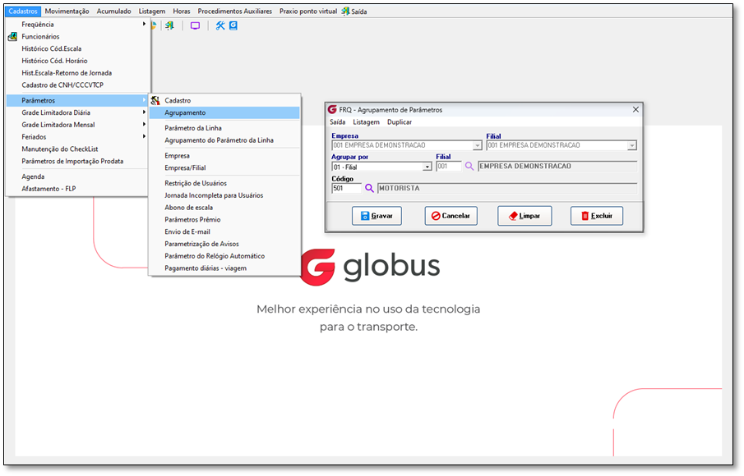The width and height of the screenshot is (744, 476).
Task: Select Parâmetro do Relógio Automático
Action: (x=224, y=256)
